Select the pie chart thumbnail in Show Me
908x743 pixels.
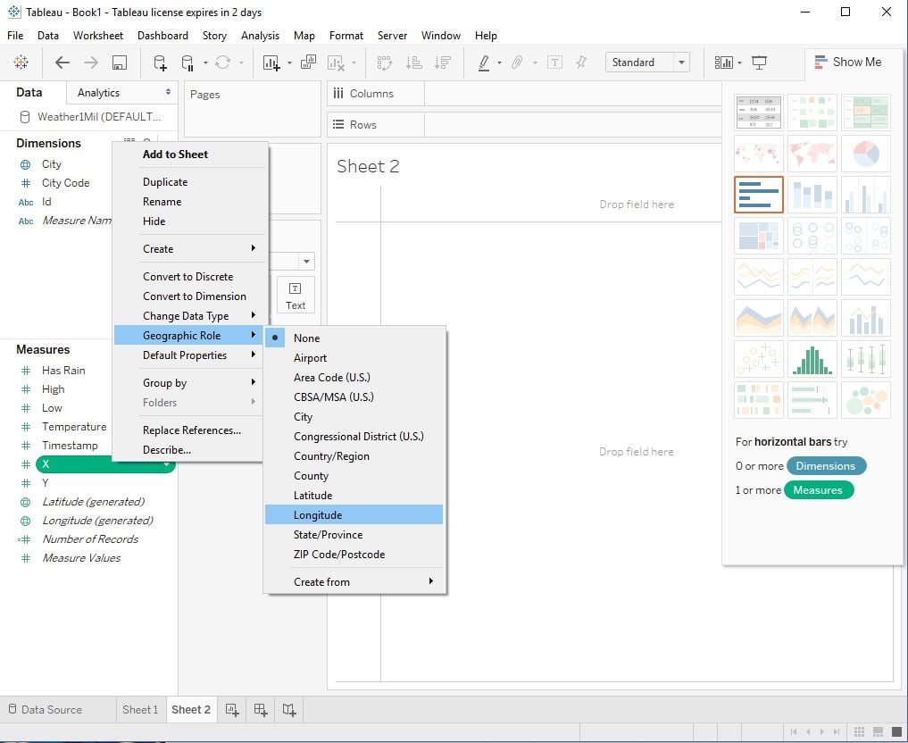(866, 154)
